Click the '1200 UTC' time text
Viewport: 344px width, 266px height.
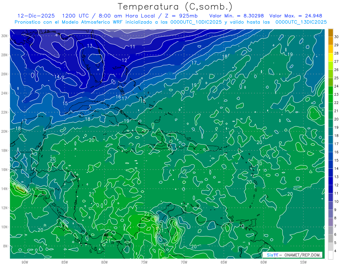click(77, 16)
